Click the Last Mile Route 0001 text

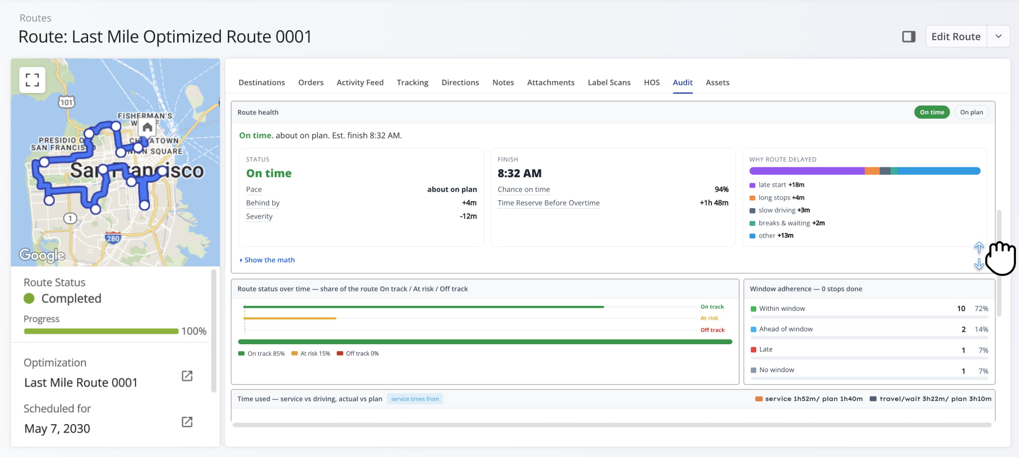81,382
